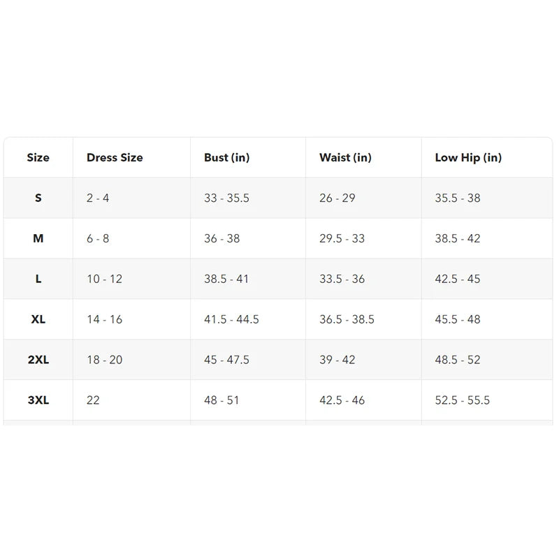559x559 pixels.
Task: Click low hip cell 35.5 - 38
Action: (x=458, y=198)
